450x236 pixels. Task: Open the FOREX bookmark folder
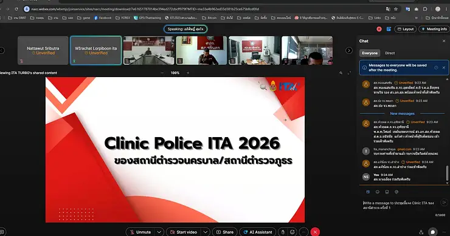click(123, 18)
